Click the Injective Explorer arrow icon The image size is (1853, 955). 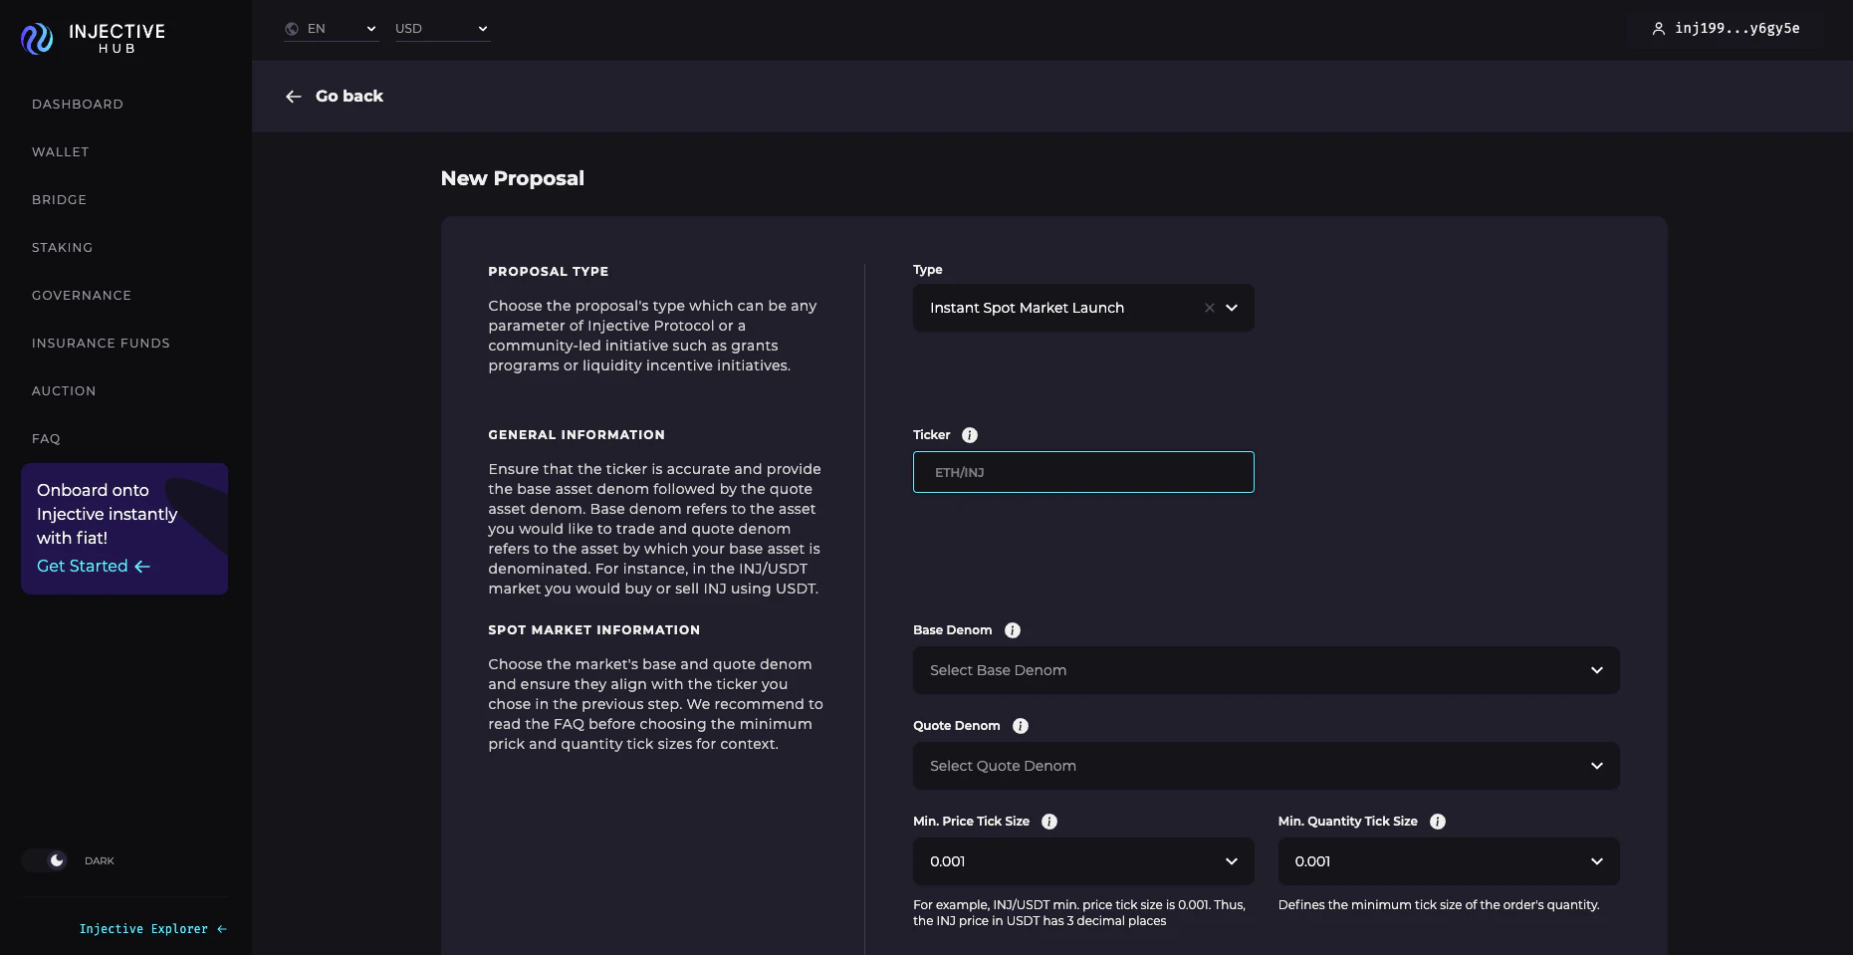tap(222, 929)
